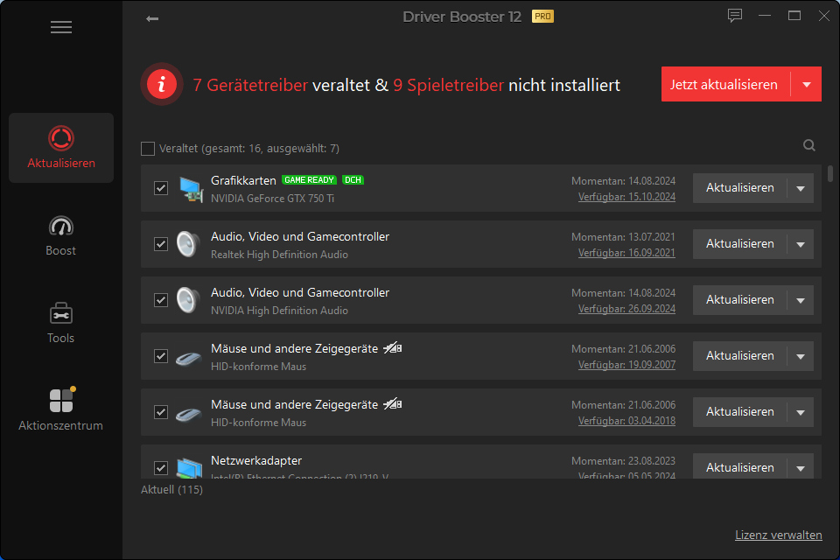This screenshot has height=560, width=840.
Task: Uncheck the Grafikkarten driver checkbox
Action: coord(161,188)
